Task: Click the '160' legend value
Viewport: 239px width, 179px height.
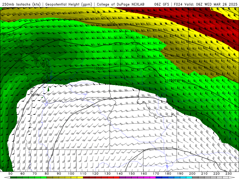Action: click(144, 174)
